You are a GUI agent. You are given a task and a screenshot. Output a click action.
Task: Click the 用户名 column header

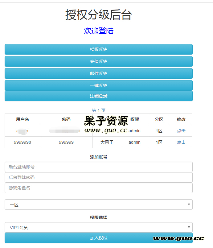click(23, 119)
